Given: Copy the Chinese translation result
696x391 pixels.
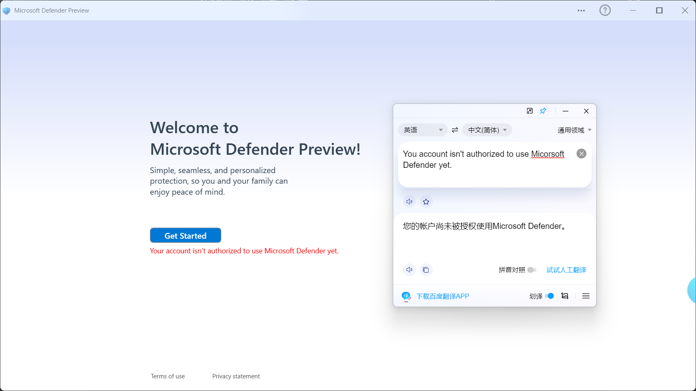Looking at the screenshot, I should [x=426, y=270].
